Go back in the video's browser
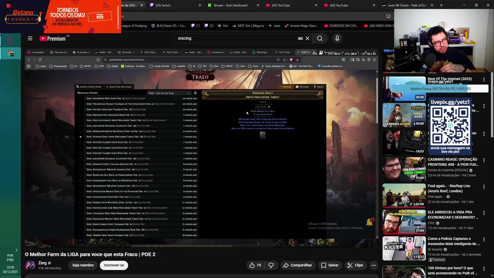This screenshot has height=278, width=494. (x=29, y=60)
